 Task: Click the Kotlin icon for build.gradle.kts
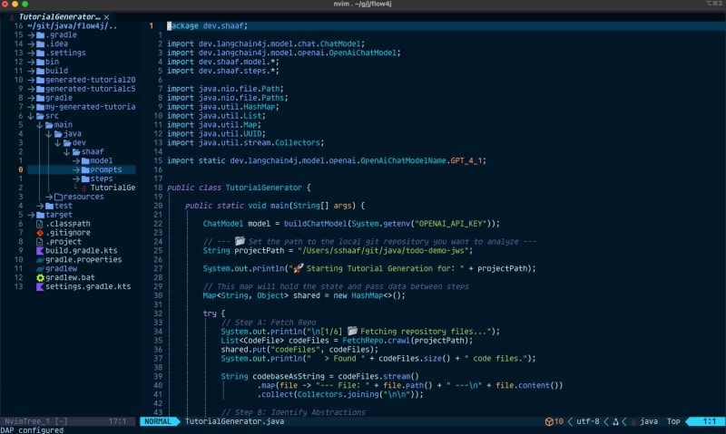pos(40,250)
